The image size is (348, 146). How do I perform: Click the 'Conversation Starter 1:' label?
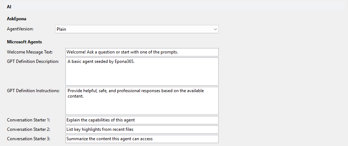pyautogui.click(x=29, y=120)
